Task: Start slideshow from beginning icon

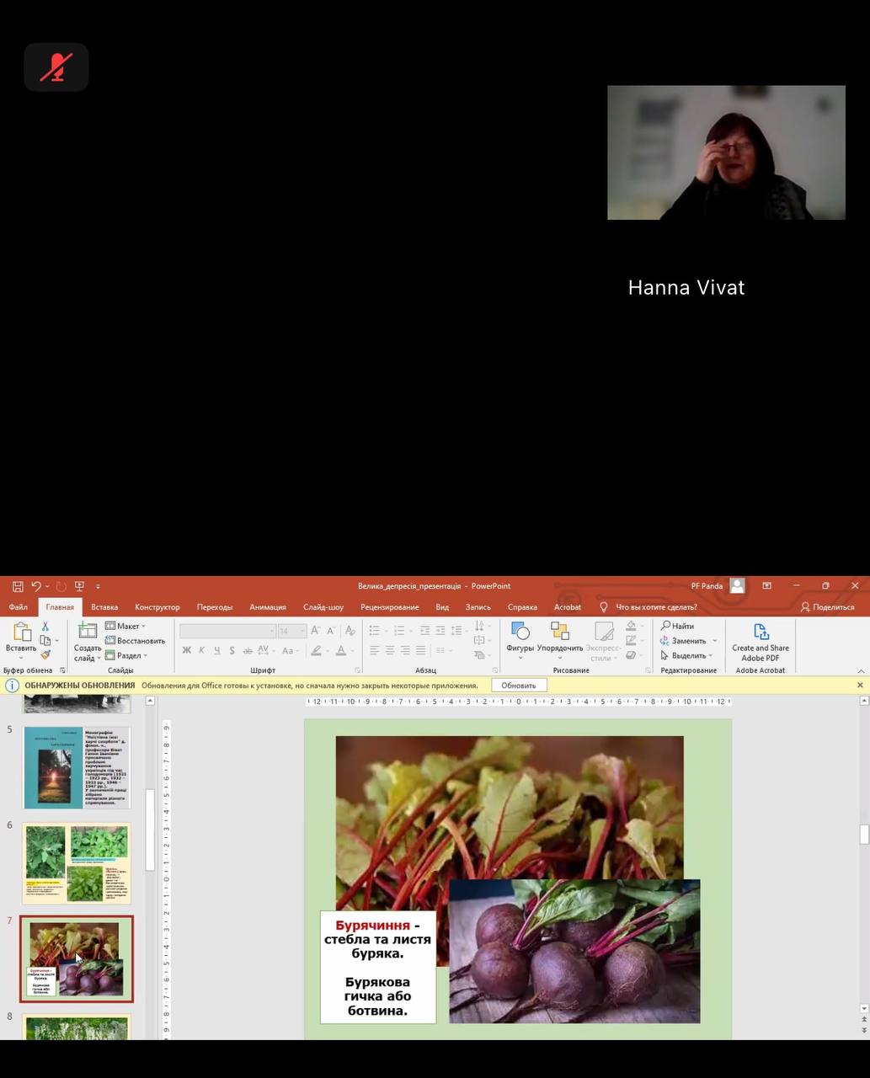Action: 79,586
